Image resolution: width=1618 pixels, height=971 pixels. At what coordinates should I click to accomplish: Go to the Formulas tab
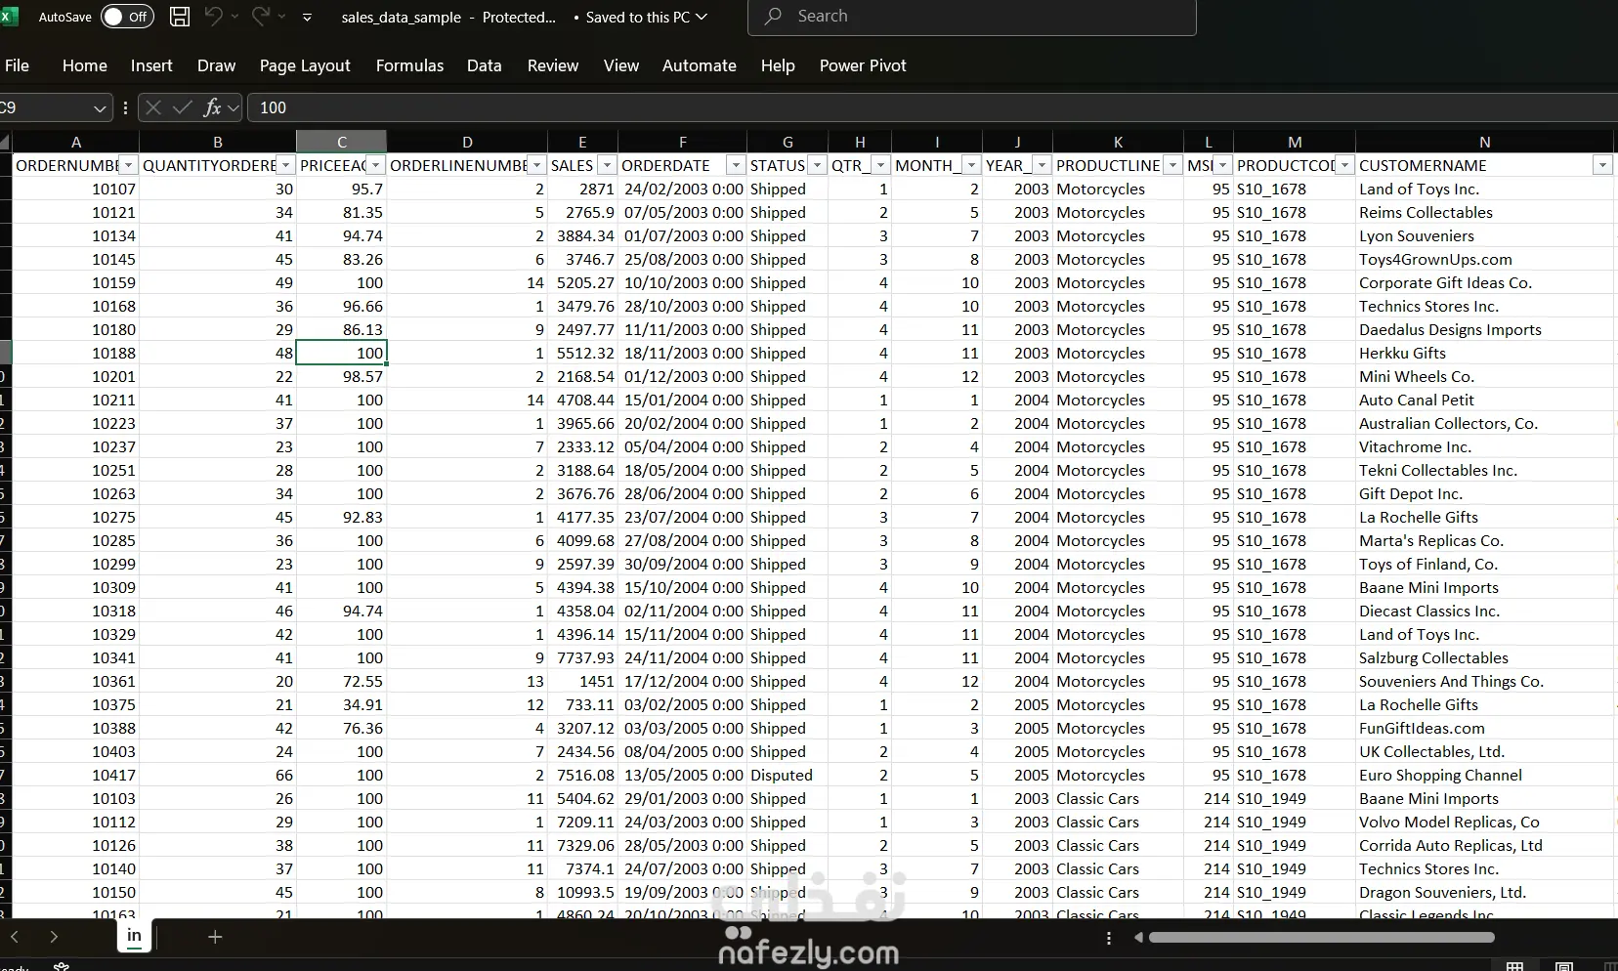(409, 65)
